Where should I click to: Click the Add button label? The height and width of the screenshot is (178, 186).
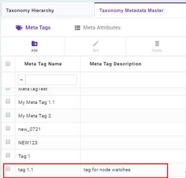35,50
